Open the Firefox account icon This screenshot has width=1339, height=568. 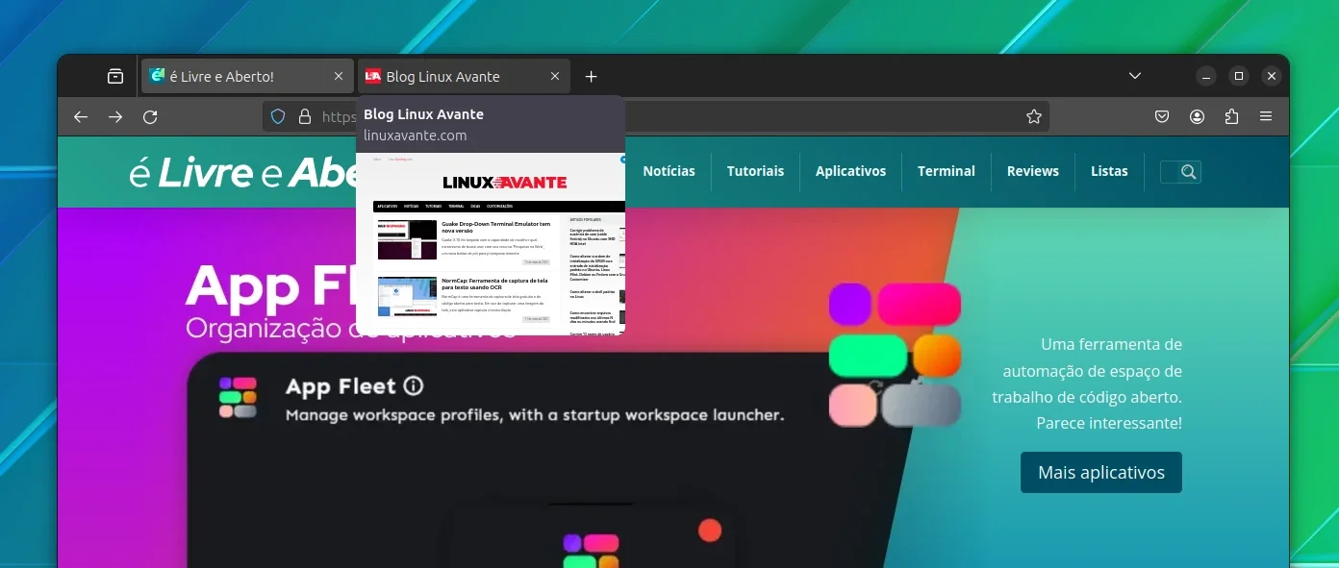pyautogui.click(x=1197, y=116)
